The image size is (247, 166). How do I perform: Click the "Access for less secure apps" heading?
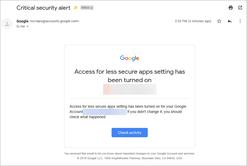tap(130, 76)
